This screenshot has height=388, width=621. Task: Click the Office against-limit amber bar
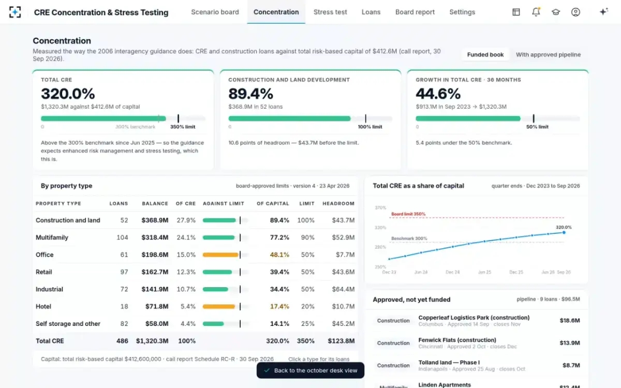tap(220, 255)
